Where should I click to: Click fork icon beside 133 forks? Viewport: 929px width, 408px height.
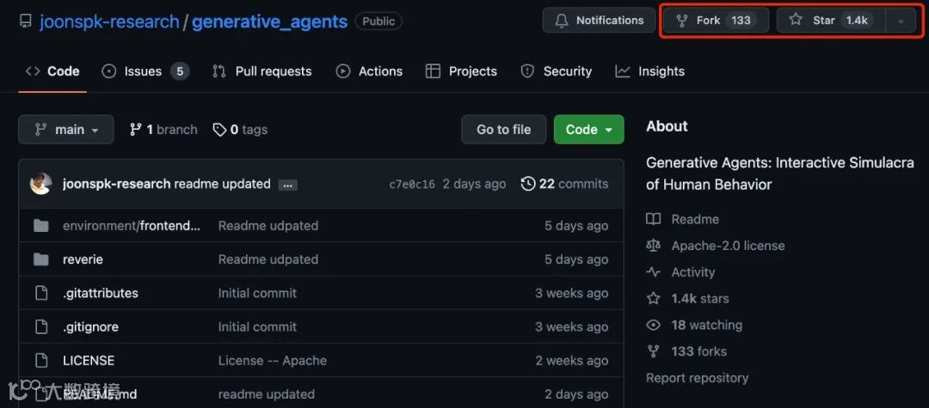click(x=654, y=352)
